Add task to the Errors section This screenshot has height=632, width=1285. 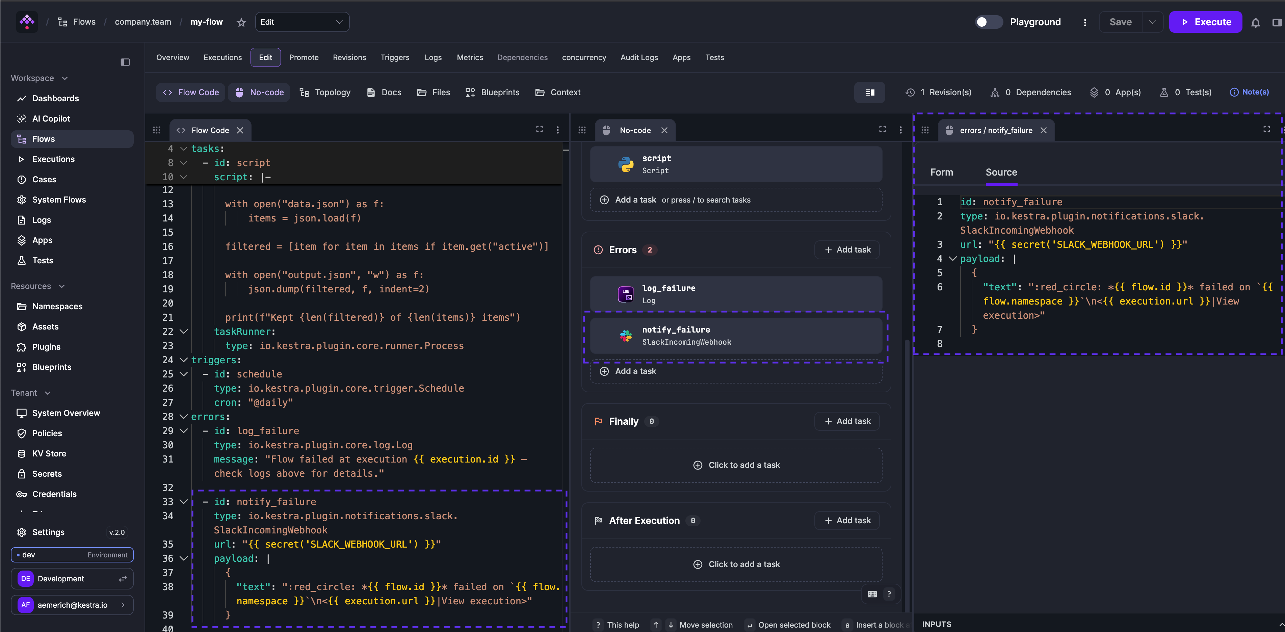point(847,250)
